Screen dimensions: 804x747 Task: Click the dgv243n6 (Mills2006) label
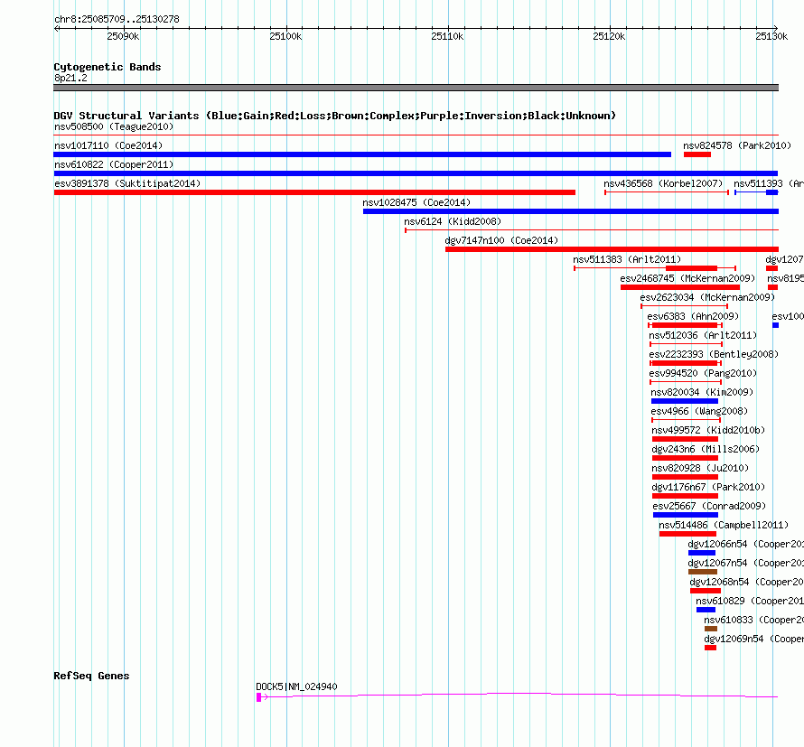(706, 449)
